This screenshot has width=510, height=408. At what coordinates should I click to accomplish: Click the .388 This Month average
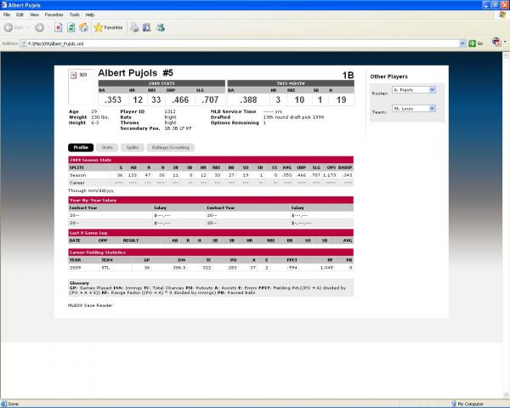tap(248, 100)
